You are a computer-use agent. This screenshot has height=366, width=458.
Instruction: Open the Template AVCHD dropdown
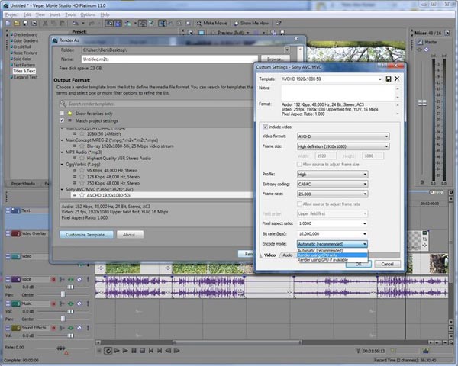click(x=380, y=79)
